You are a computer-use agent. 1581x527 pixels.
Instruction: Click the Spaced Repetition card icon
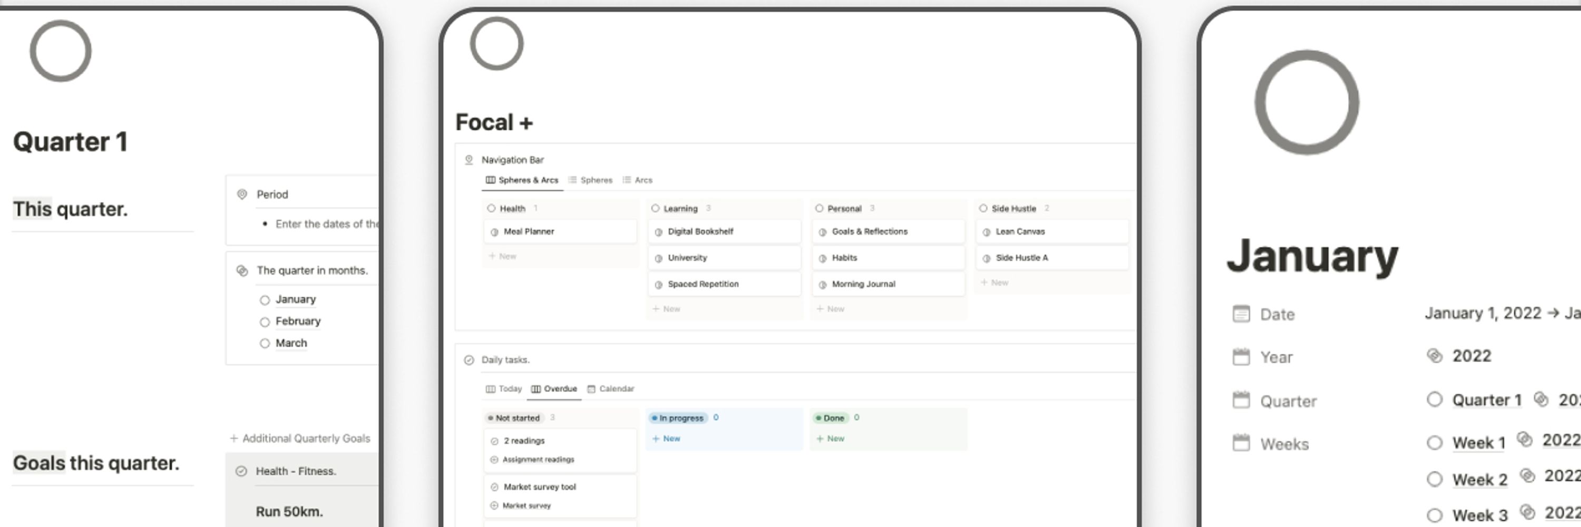point(659,285)
